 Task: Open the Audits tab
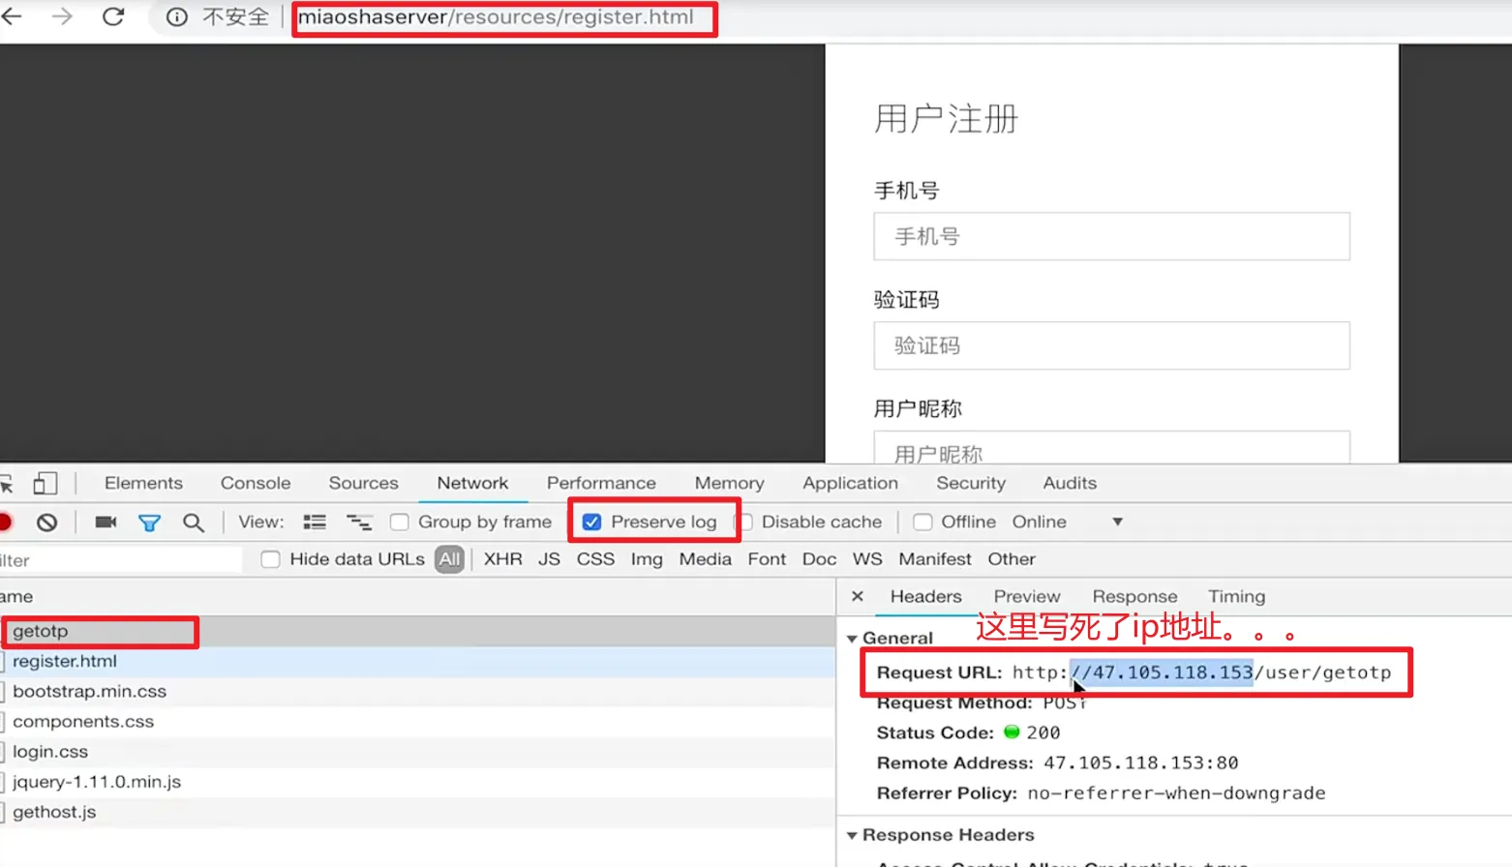click(x=1070, y=483)
